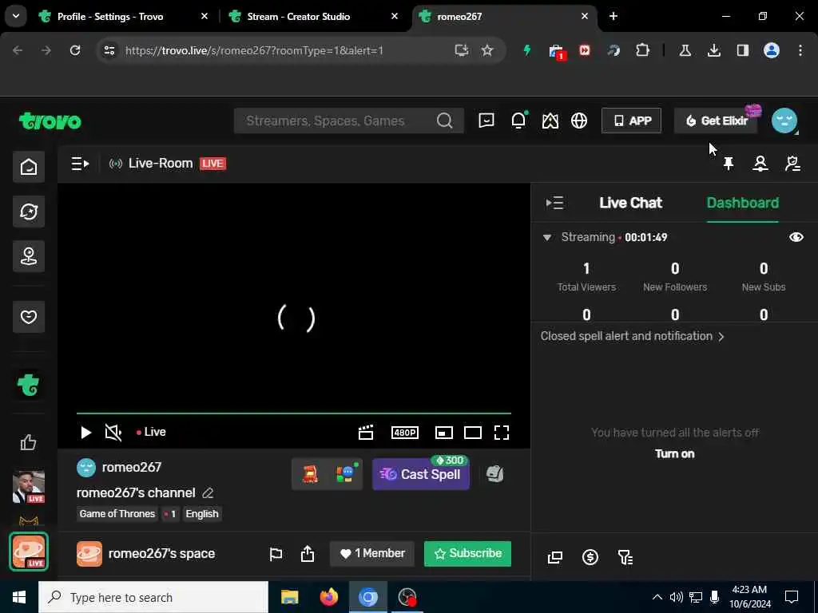
Task: Click the green Subscribe button
Action: pyautogui.click(x=467, y=554)
